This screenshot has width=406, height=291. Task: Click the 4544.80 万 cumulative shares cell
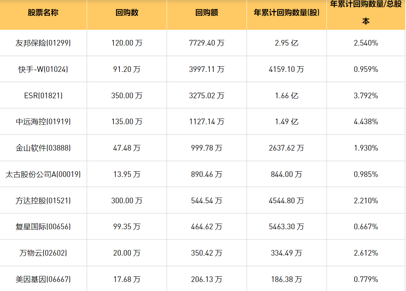point(286,201)
